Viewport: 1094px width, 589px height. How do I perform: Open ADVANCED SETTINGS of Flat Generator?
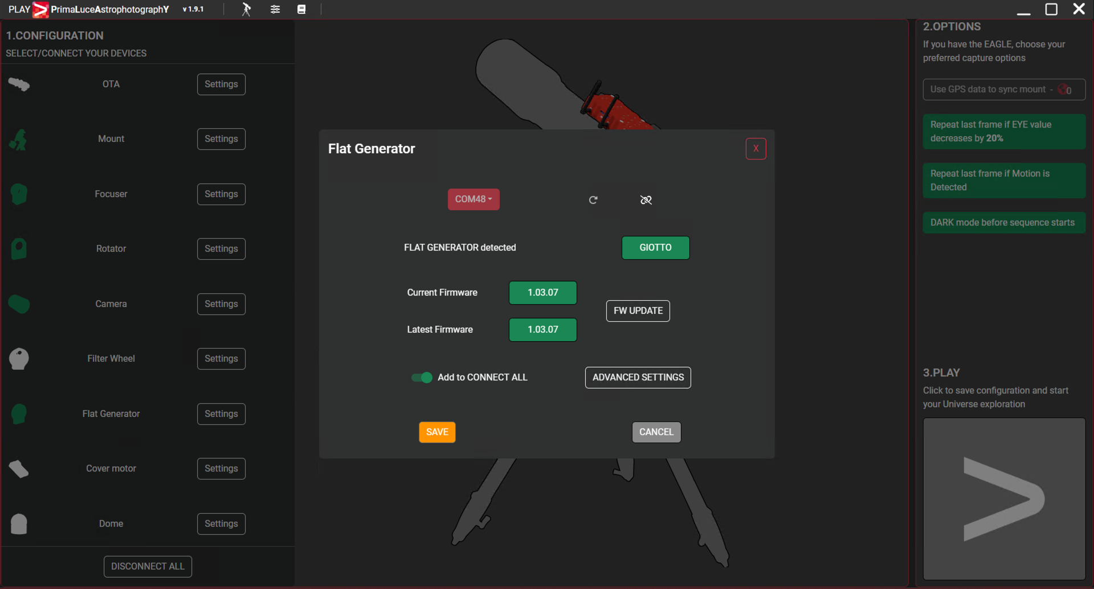(638, 378)
